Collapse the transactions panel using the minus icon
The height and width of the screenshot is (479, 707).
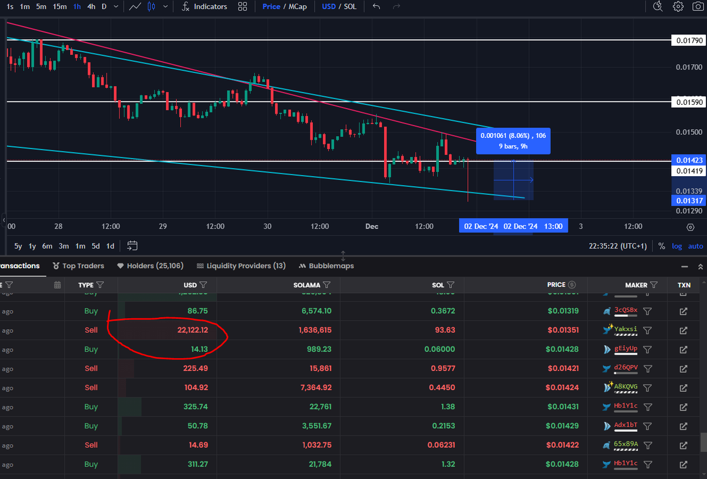click(x=684, y=266)
